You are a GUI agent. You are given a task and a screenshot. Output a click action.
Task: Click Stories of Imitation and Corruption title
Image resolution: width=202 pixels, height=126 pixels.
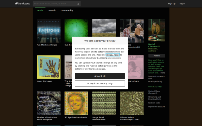pyautogui.click(x=47, y=118)
